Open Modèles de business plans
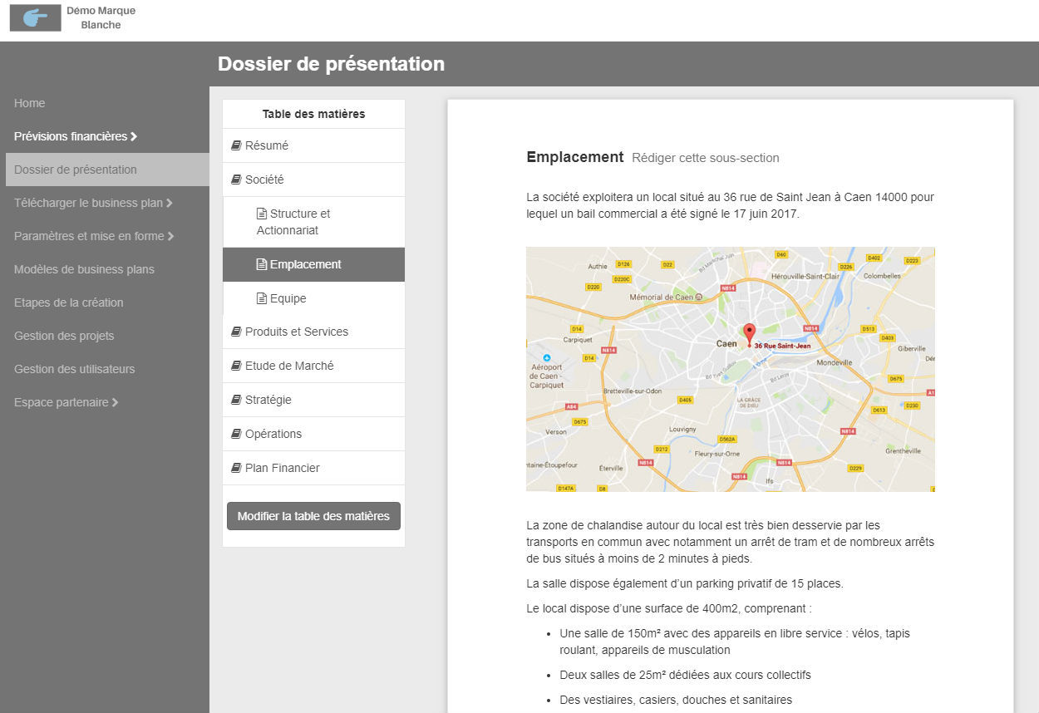The height and width of the screenshot is (713, 1039). tap(84, 269)
